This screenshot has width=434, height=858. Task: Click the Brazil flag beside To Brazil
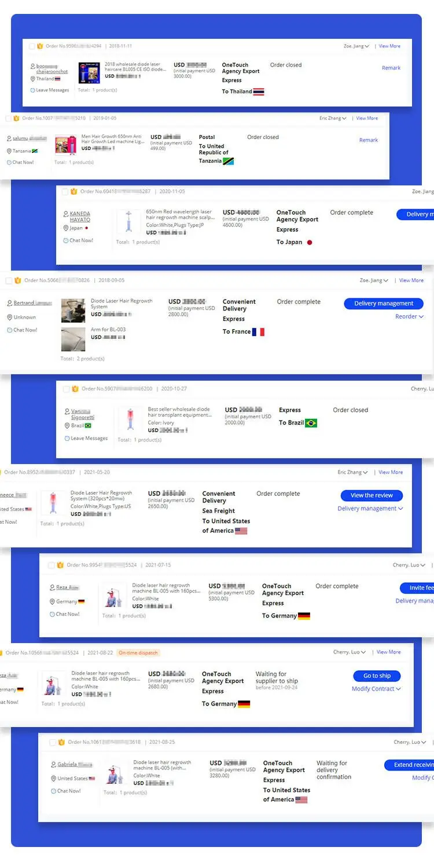tap(311, 423)
